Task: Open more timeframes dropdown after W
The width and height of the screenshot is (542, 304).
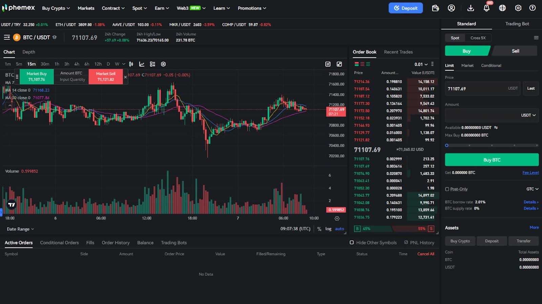Action: click(x=124, y=64)
